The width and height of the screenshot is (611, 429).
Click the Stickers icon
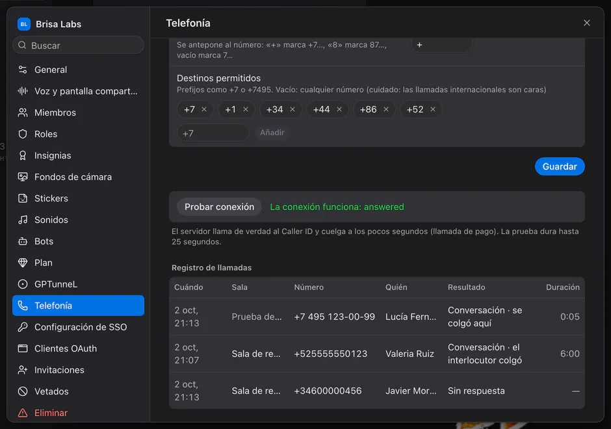point(23,198)
